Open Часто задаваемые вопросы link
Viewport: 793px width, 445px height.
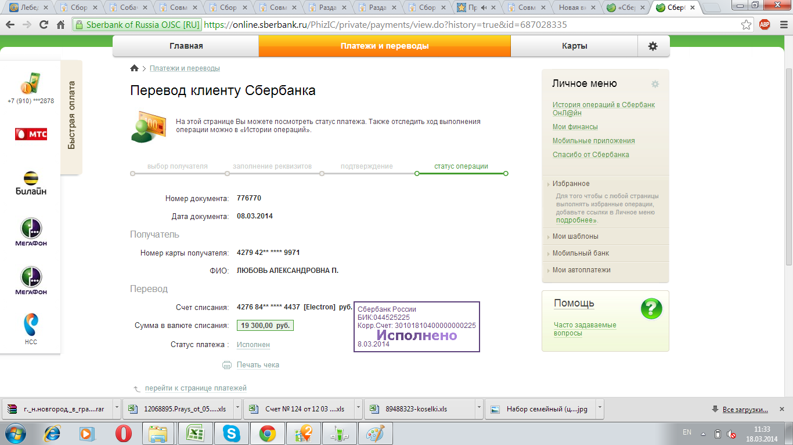(x=585, y=329)
